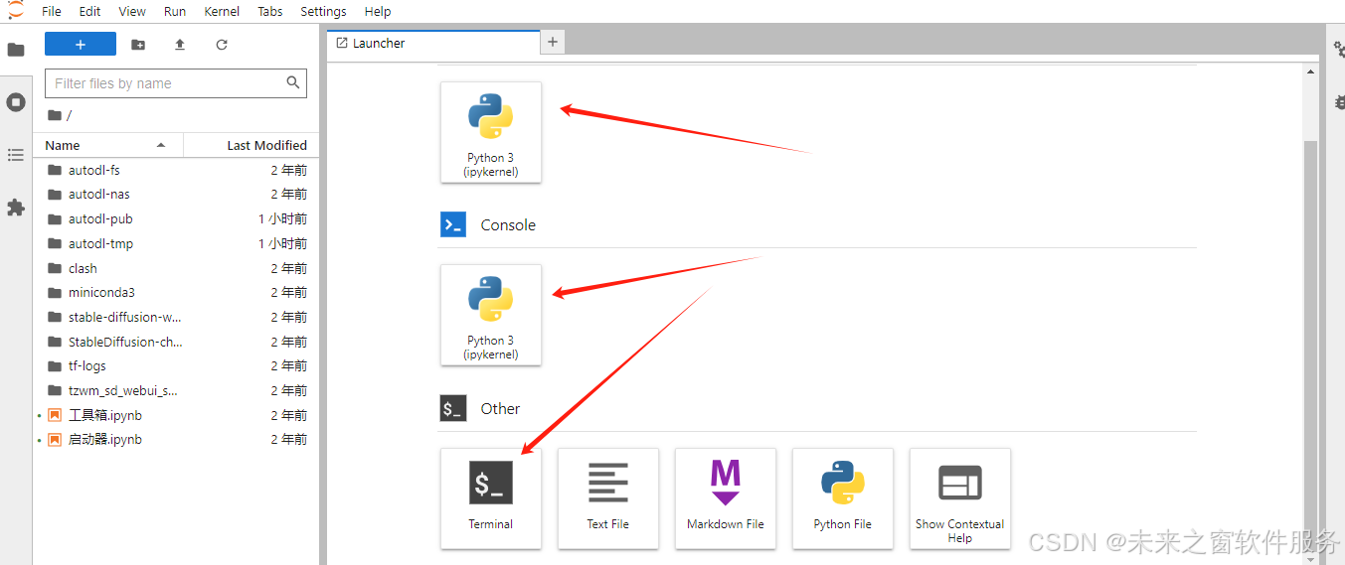Open a new Terminal
The width and height of the screenshot is (1345, 565).
point(491,498)
